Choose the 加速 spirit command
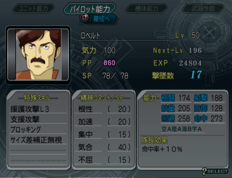 [x=104, y=122]
